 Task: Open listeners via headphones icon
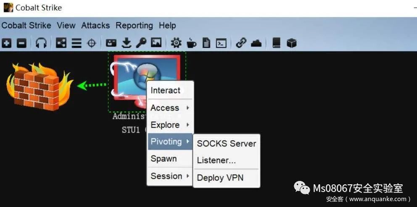(41, 43)
